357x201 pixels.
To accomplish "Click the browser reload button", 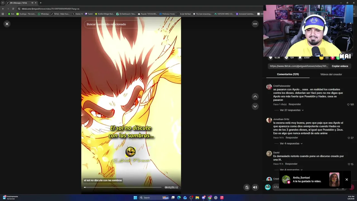I will coord(13,9).
